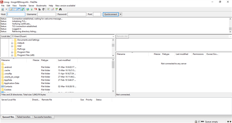Select the PerfLogs folder in the tree
Image resolution: width=232 pixels, height=123 pixels.
(x=22, y=49)
